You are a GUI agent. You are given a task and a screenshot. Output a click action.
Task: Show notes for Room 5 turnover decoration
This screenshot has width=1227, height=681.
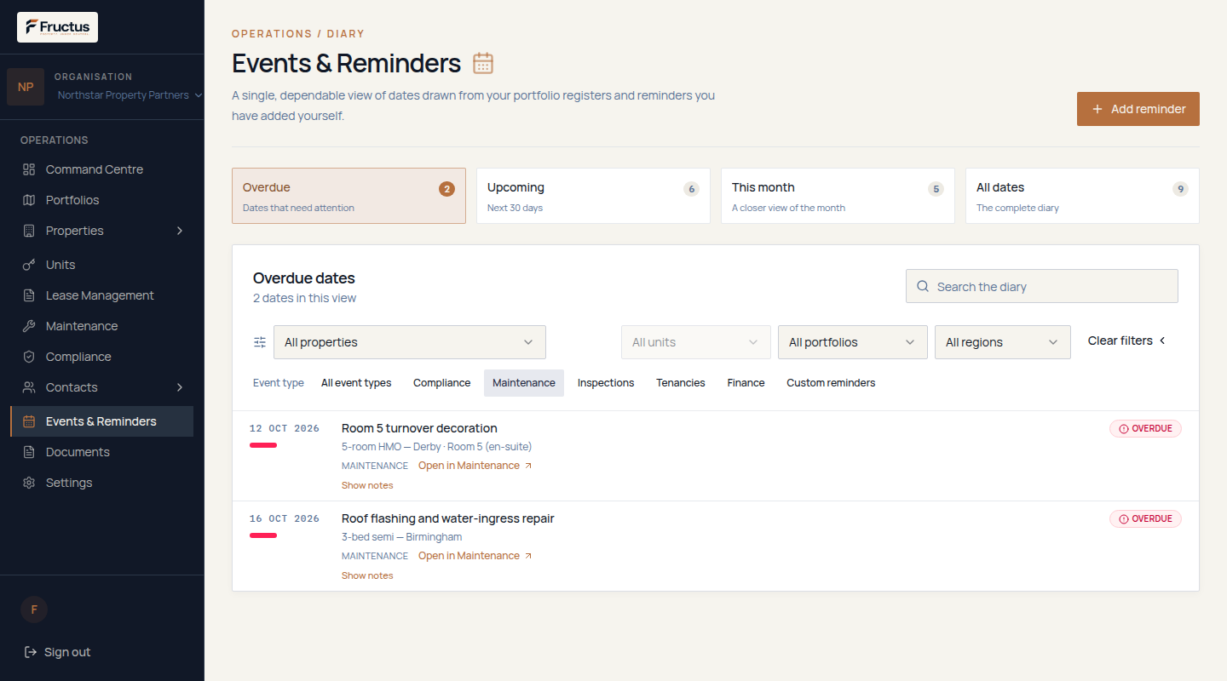[367, 485]
